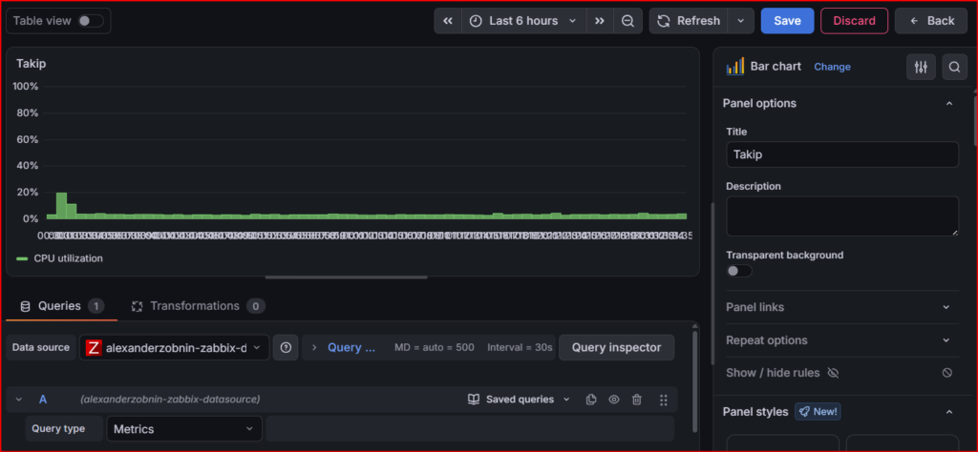Viewport: 978px width, 452px height.
Task: Discard the panel changes
Action: pyautogui.click(x=854, y=21)
